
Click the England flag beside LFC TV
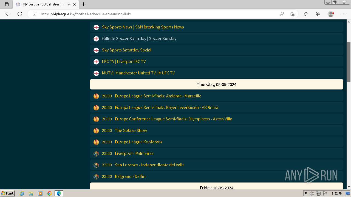(96, 62)
